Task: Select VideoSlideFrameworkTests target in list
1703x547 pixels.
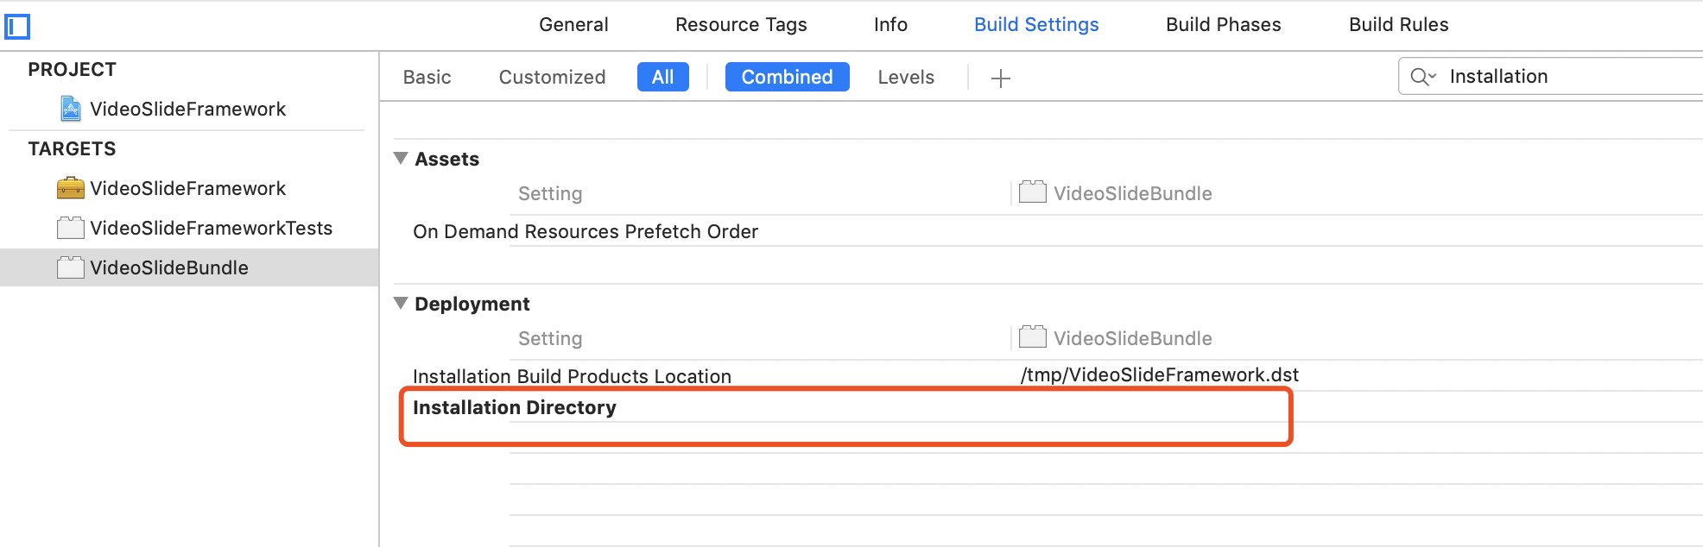Action: coord(211,228)
